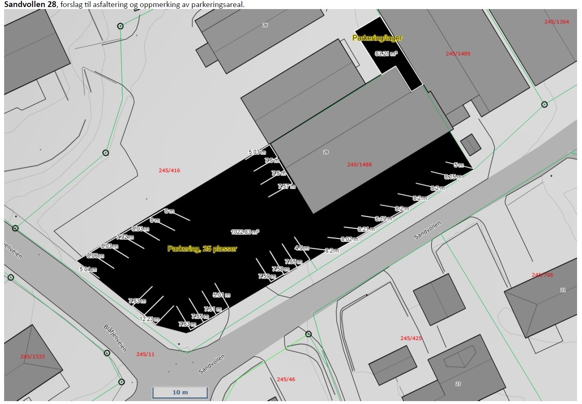Click building number 23 label
The image size is (582, 404).
pyautogui.click(x=458, y=384)
